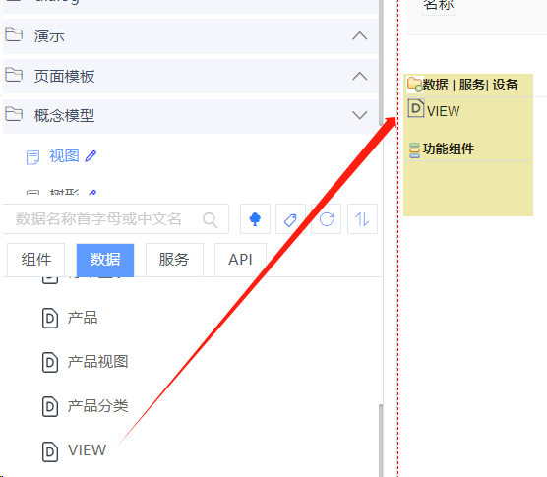Expand the 页面模板 folder chevron
The height and width of the screenshot is (477, 547).
tap(360, 76)
